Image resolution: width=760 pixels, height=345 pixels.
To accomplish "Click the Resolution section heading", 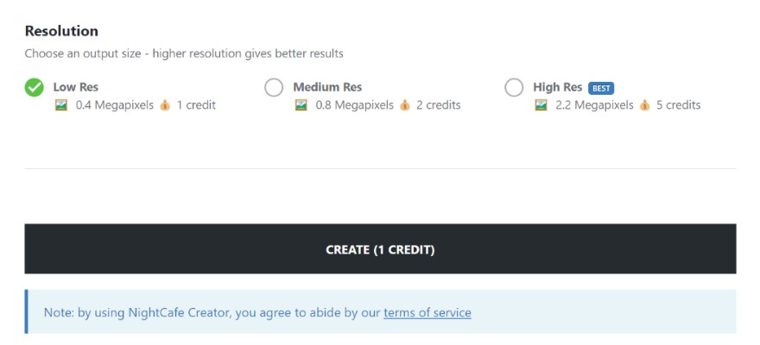I will coord(61,31).
